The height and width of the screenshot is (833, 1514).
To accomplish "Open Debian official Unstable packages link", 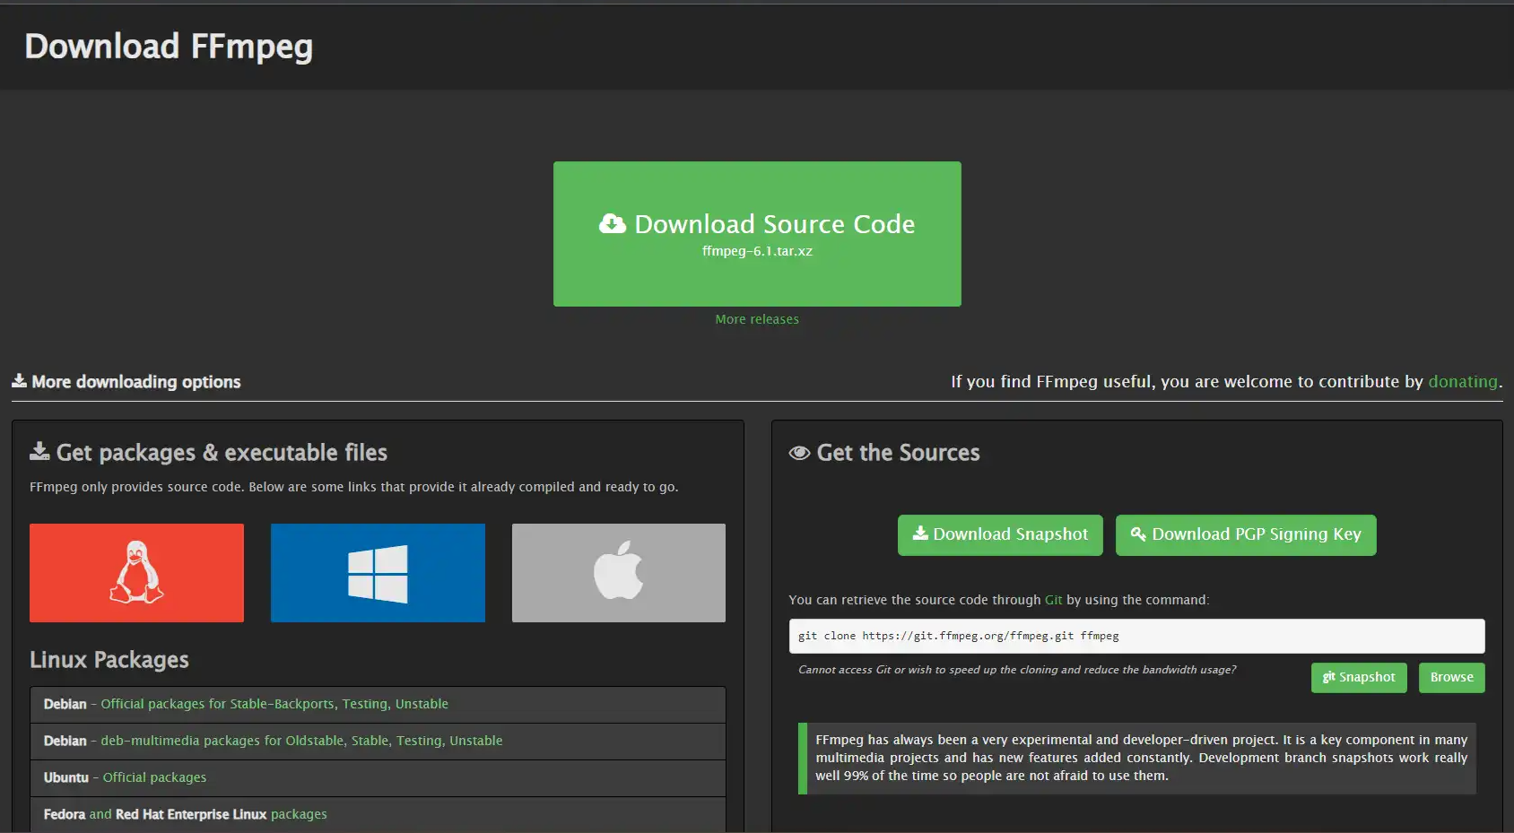I will (422, 704).
